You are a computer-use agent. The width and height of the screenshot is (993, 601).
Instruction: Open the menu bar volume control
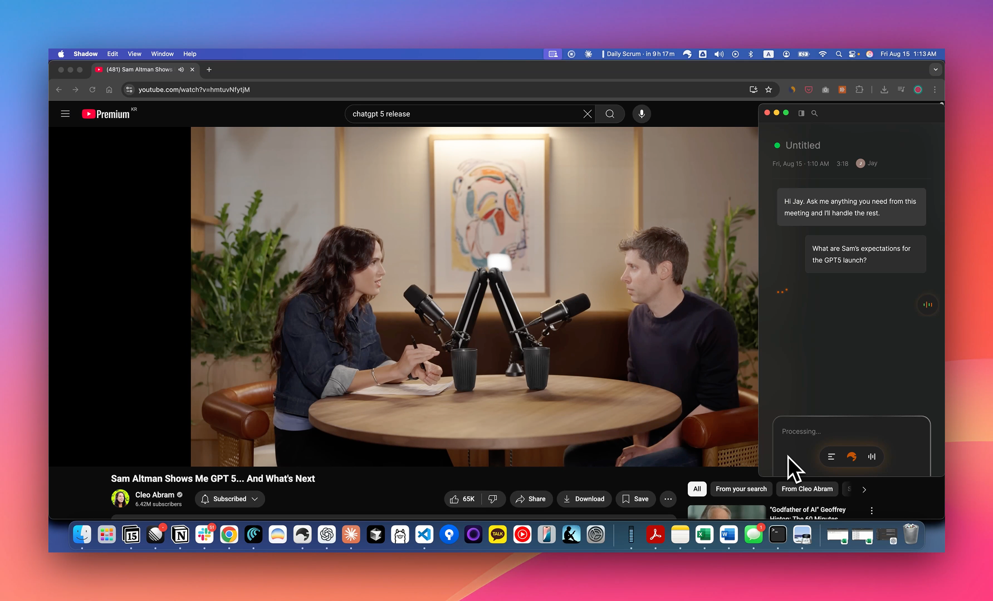(x=719, y=54)
